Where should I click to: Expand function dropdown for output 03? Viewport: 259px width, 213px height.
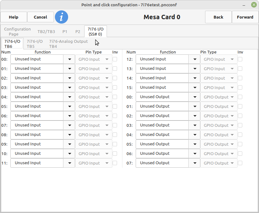click(194, 125)
